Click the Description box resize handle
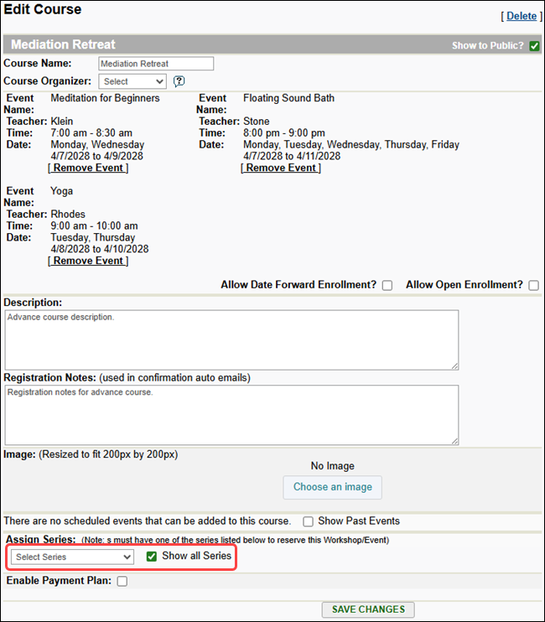This screenshot has width=545, height=622. pyautogui.click(x=454, y=365)
